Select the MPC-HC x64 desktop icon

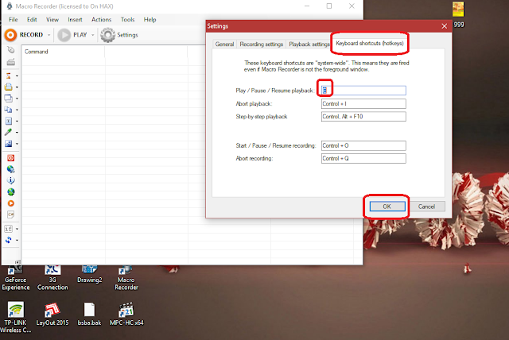click(x=126, y=314)
